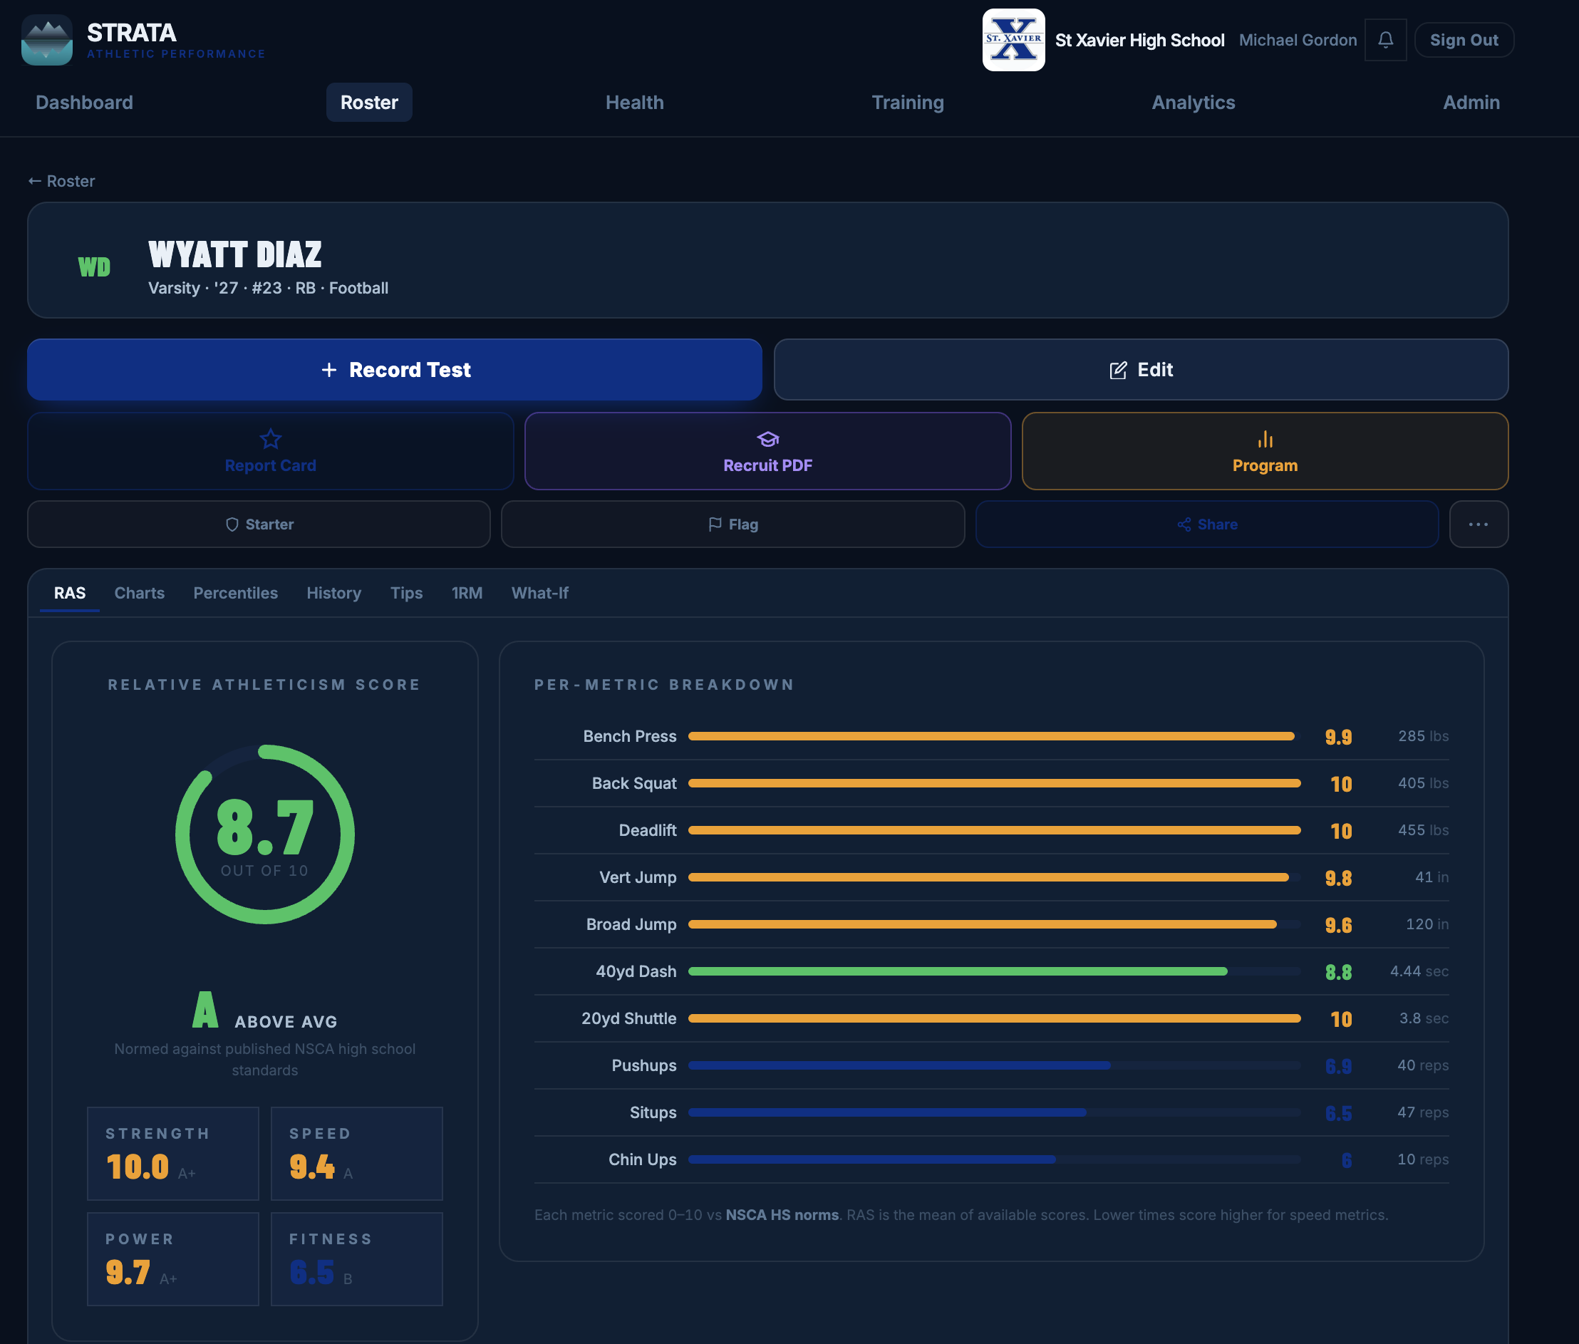Click the Back Squat 405 lbs value

(x=1423, y=783)
